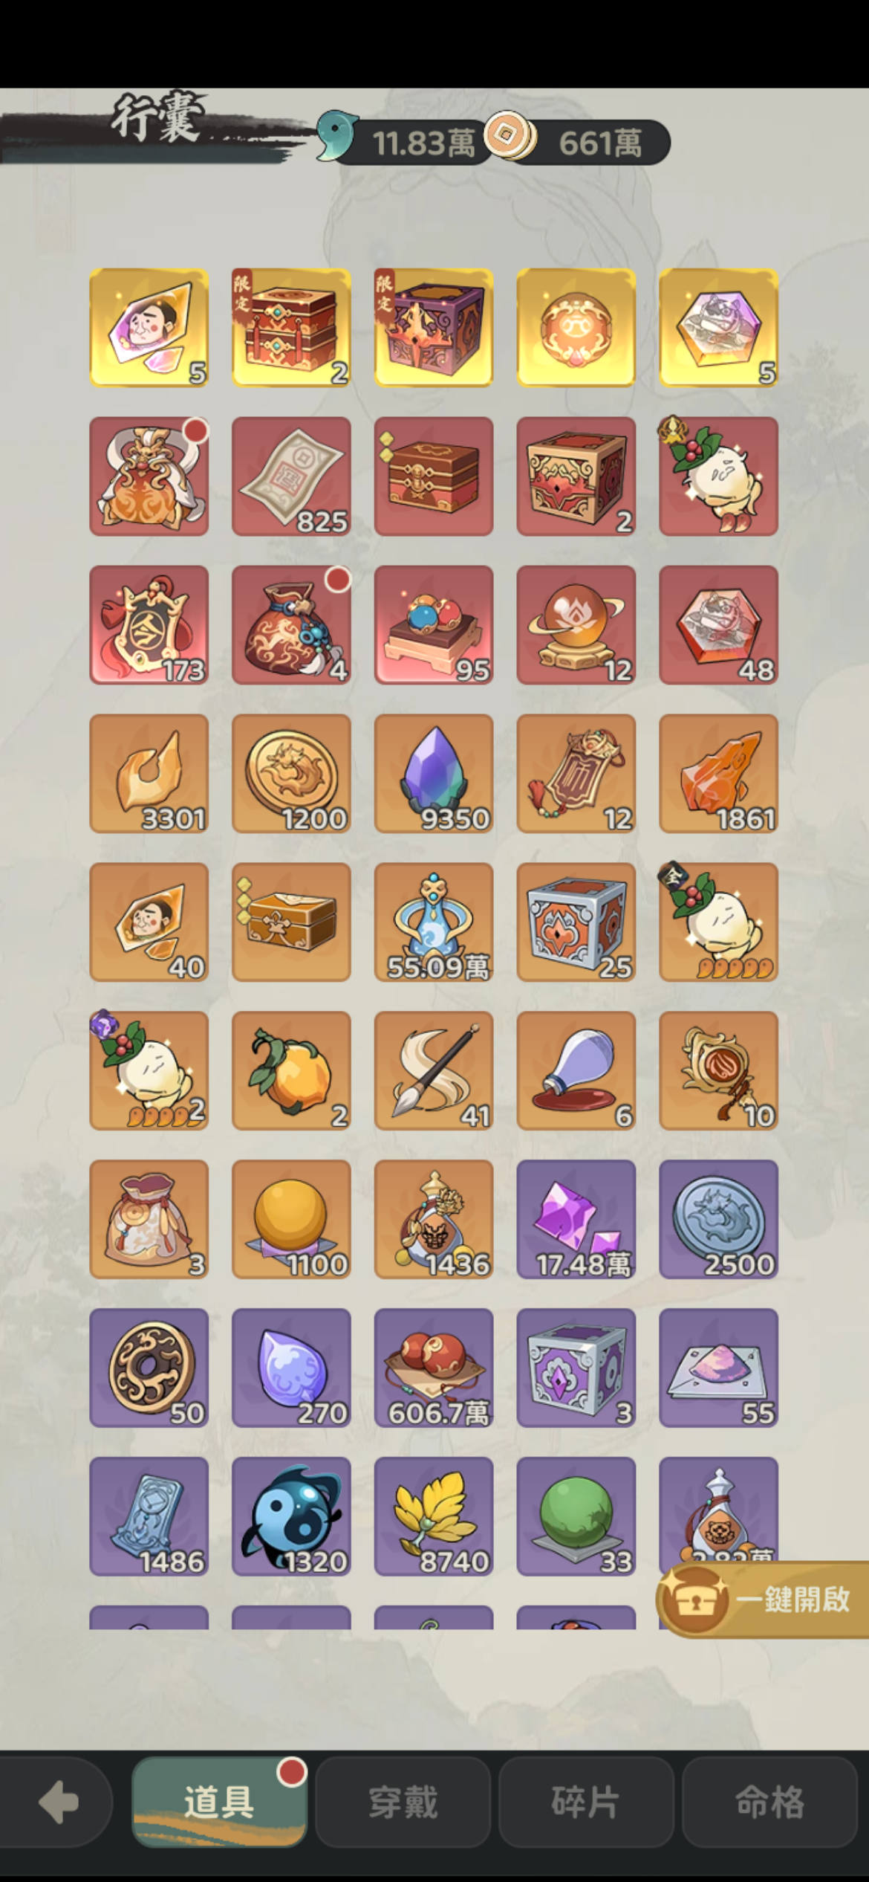The image size is (869, 1882).
Task: Select the token badge item with 173
Action: [x=149, y=624]
